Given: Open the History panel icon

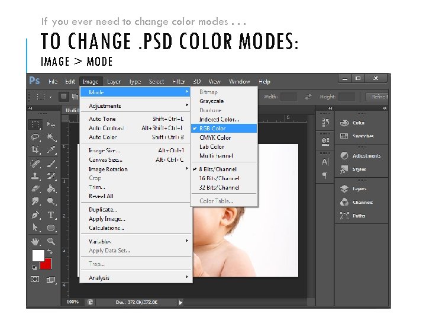Looking at the screenshot, I should (x=325, y=122).
